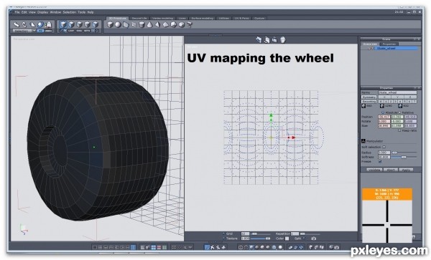
Task: Open the Symmetry options
Action: pos(369,97)
